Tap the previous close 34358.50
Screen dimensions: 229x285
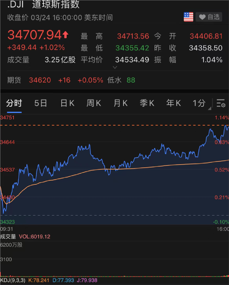206,48
